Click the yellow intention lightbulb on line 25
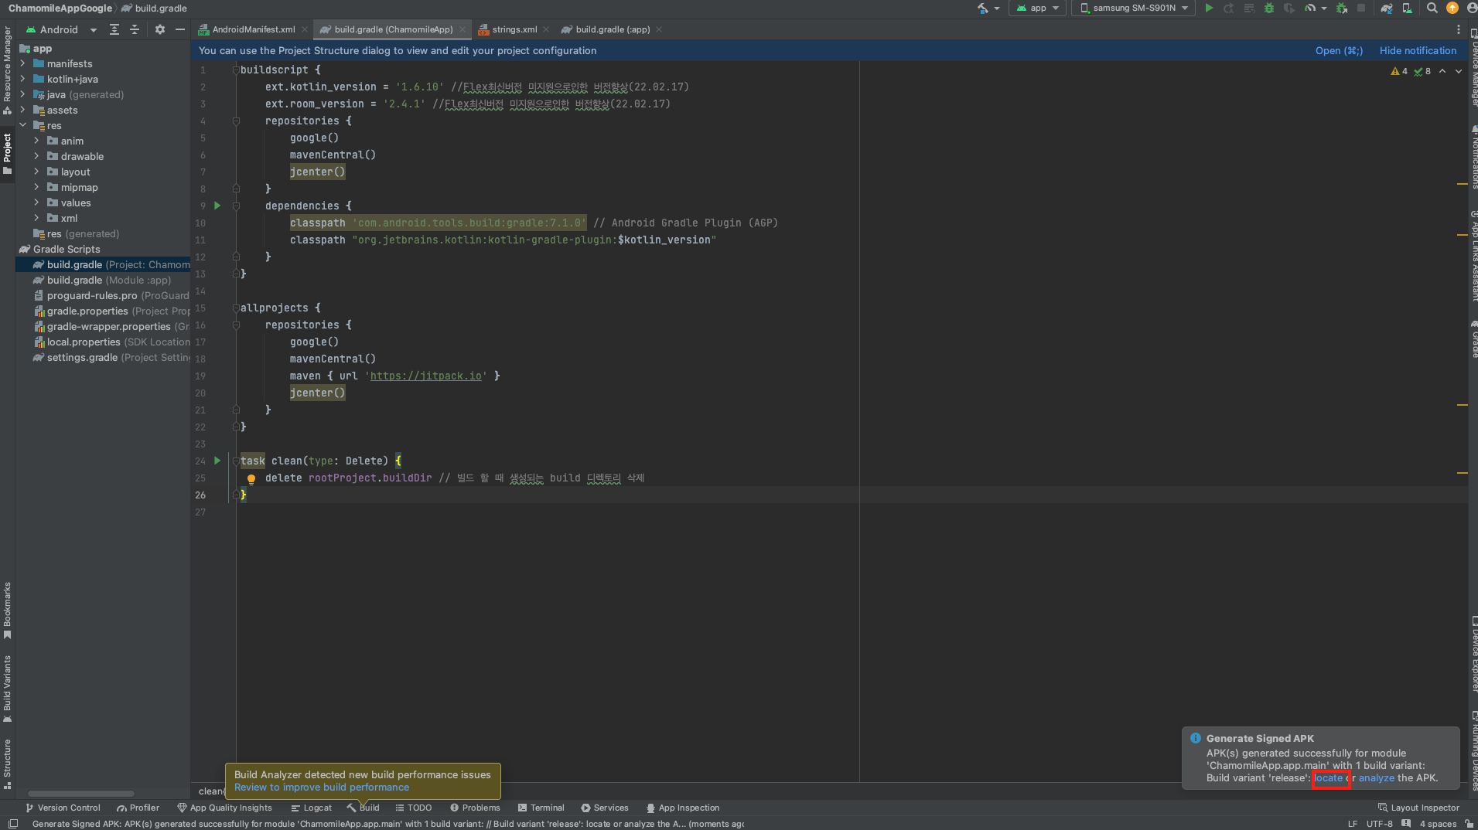Screen dimensions: 1478x830 (x=251, y=478)
